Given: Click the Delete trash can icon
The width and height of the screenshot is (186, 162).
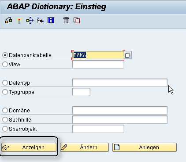Looking at the screenshot, I should [x=66, y=20].
